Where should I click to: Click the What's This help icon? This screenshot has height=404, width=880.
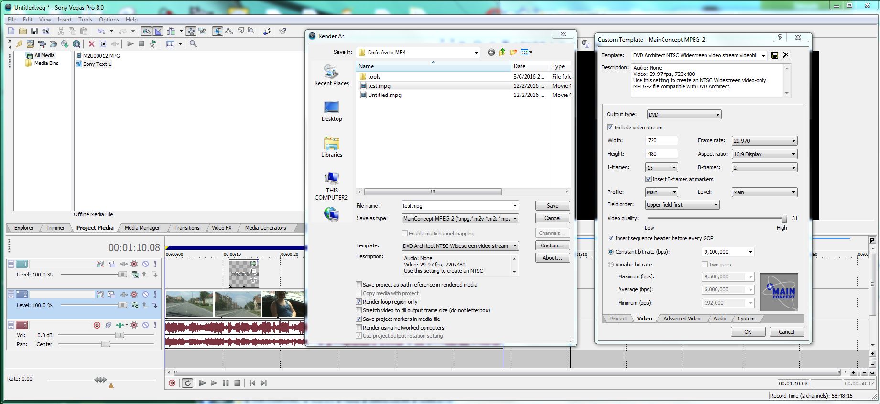pyautogui.click(x=283, y=31)
